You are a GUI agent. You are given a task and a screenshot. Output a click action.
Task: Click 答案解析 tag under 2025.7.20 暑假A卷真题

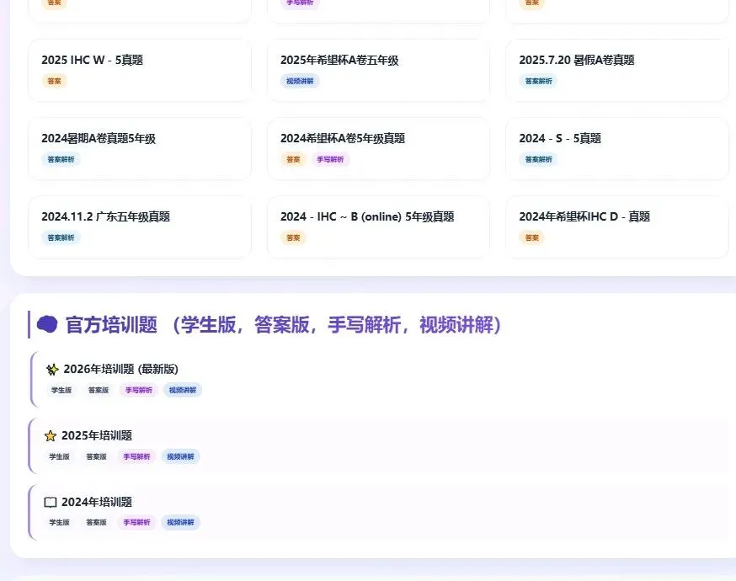(538, 81)
